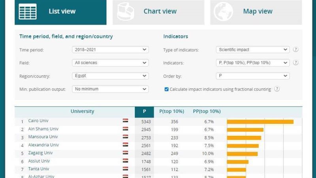Screen dimensions: 316x178
Task: Click help icon beside Type of indicators
Action: click(x=295, y=50)
